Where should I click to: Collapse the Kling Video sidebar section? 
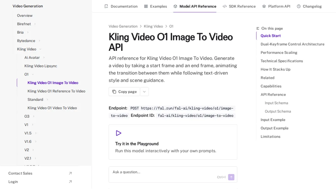click(x=40, y=49)
